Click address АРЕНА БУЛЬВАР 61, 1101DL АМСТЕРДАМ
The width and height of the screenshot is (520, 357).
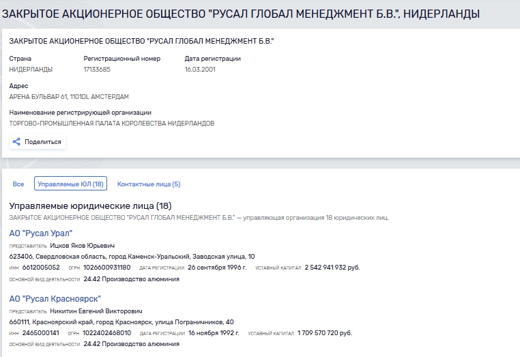tap(69, 96)
